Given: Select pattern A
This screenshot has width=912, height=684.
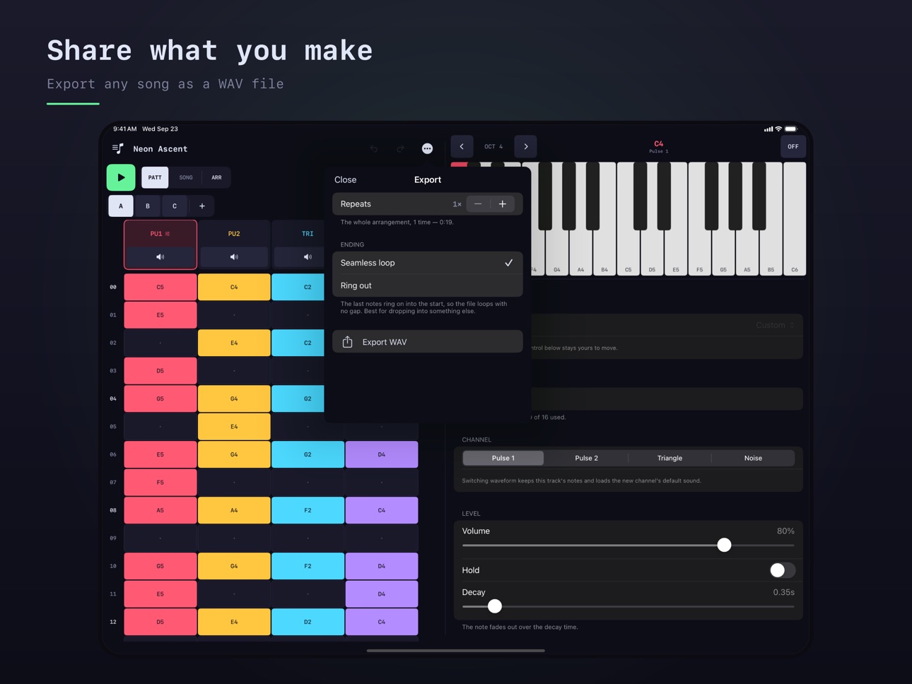Looking at the screenshot, I should coord(121,206).
